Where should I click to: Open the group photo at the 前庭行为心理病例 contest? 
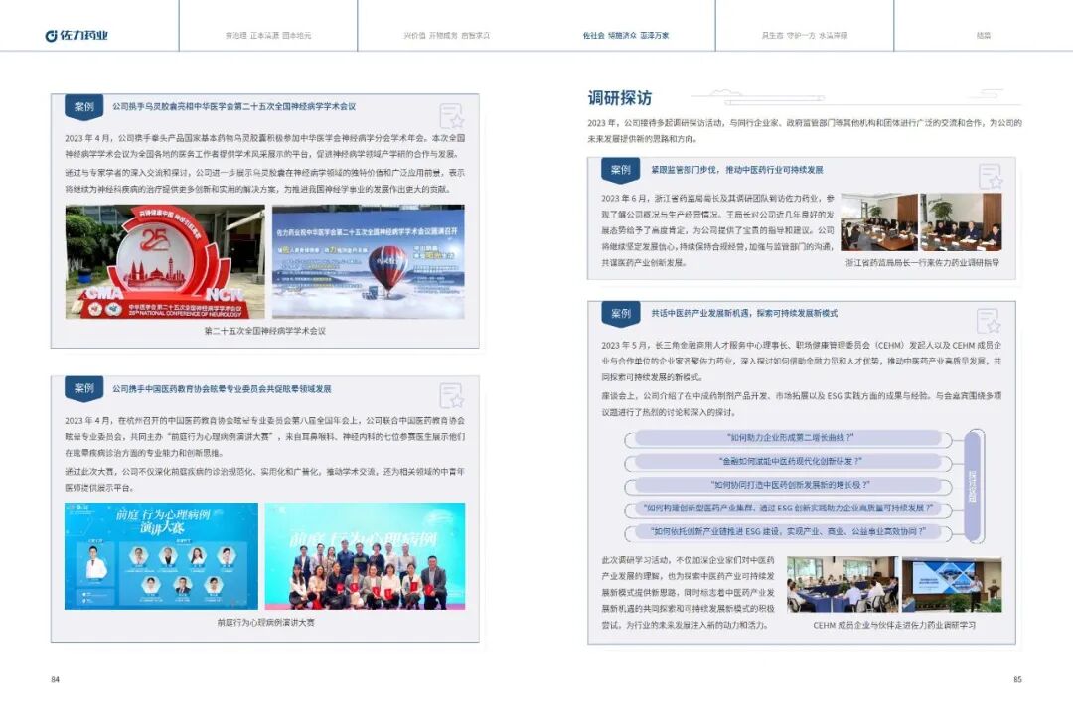(365, 556)
